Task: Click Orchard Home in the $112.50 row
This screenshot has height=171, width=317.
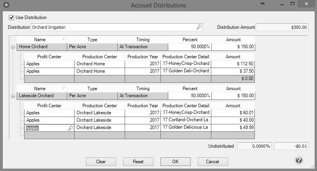Action: click(x=100, y=64)
